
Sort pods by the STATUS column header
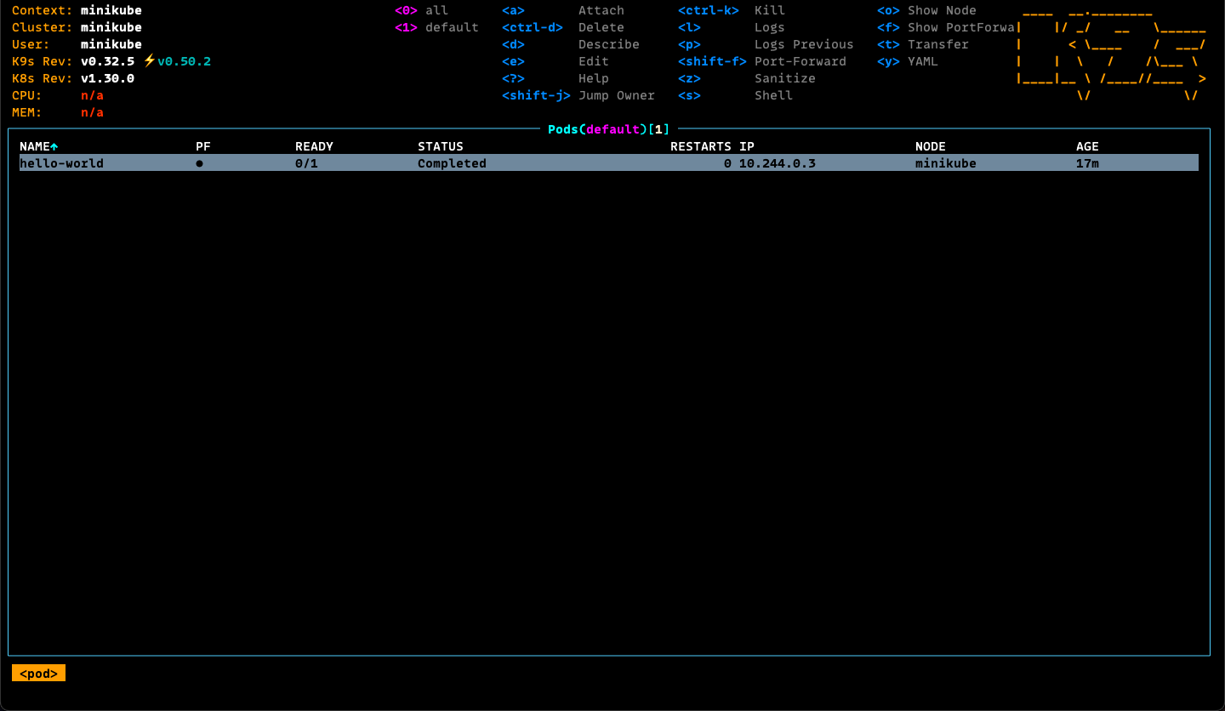pos(440,146)
